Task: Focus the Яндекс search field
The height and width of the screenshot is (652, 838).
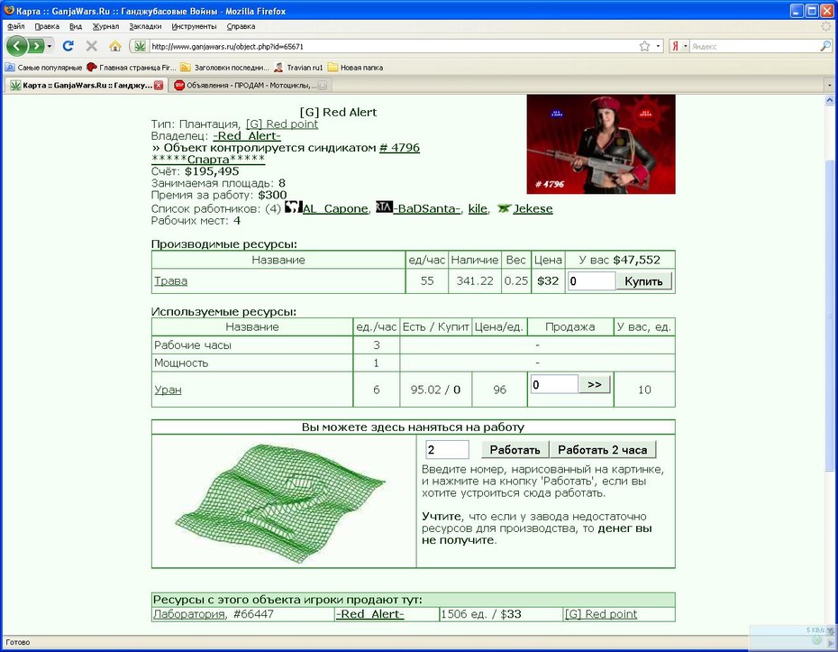Action: coord(754,47)
